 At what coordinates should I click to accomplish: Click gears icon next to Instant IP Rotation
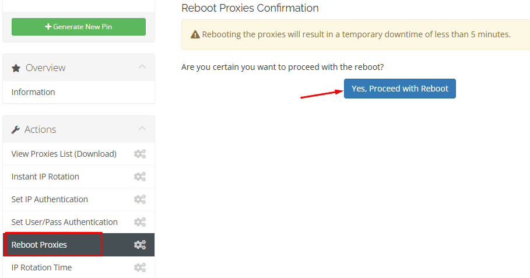tap(140, 177)
